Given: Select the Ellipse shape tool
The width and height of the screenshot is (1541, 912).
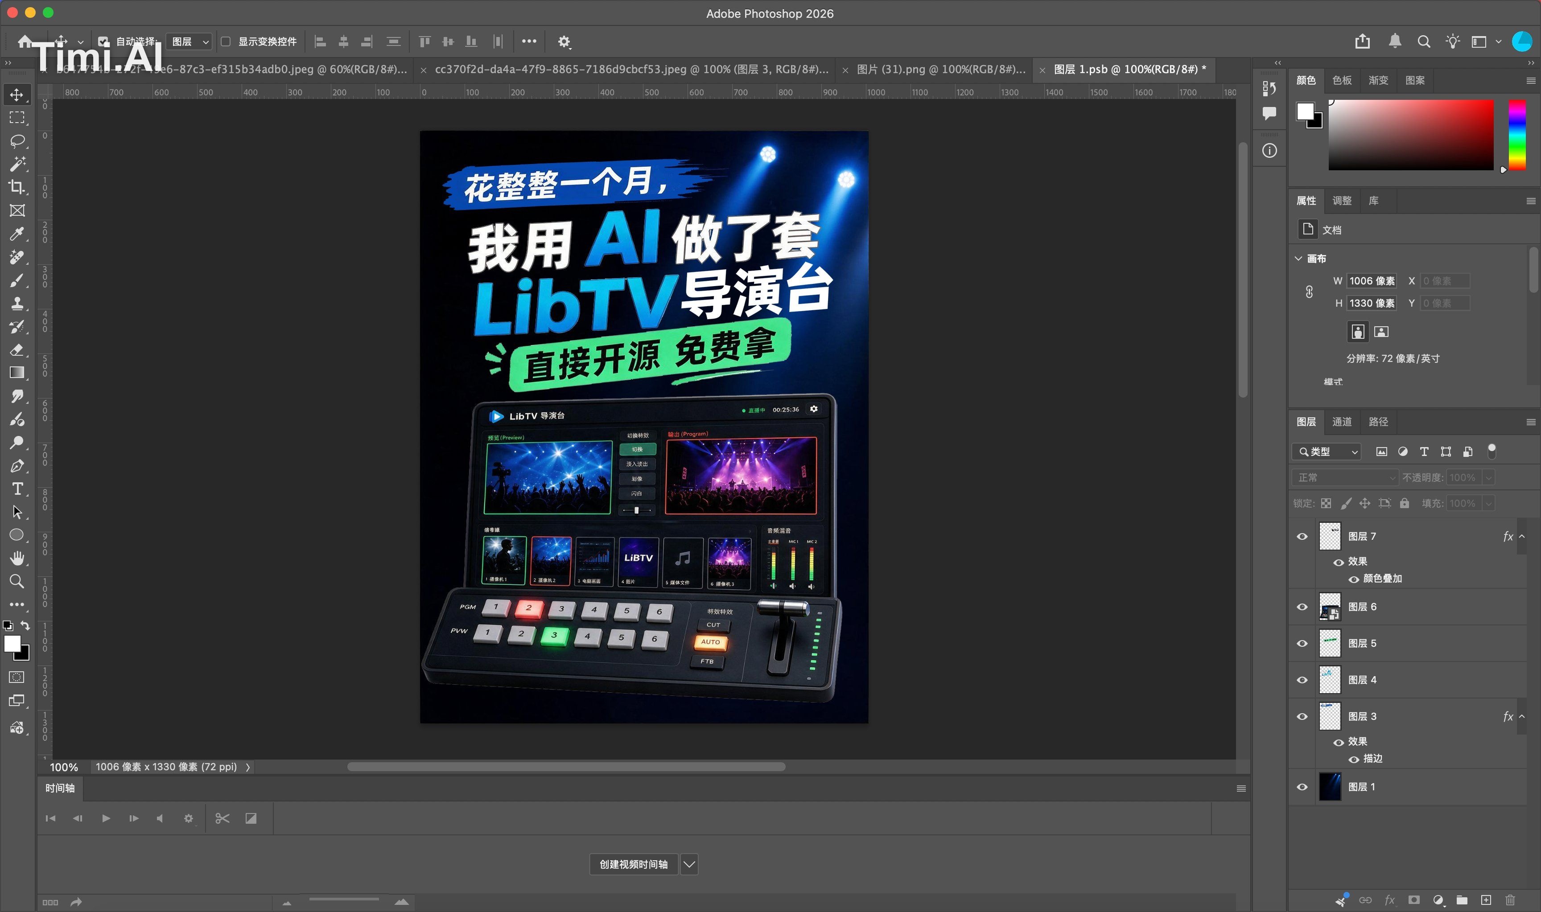Looking at the screenshot, I should (x=16, y=534).
